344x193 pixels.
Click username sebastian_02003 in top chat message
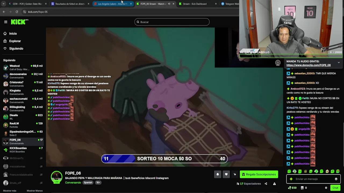pos(304,73)
